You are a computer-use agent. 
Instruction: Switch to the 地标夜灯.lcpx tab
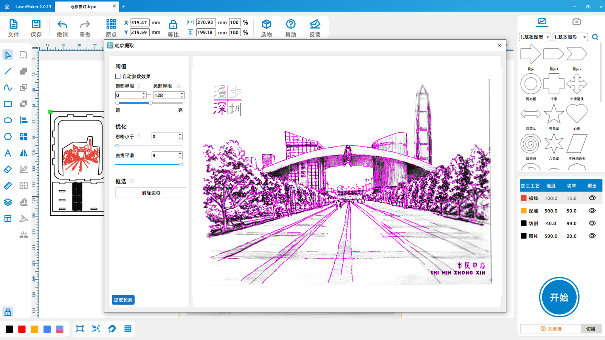click(83, 7)
